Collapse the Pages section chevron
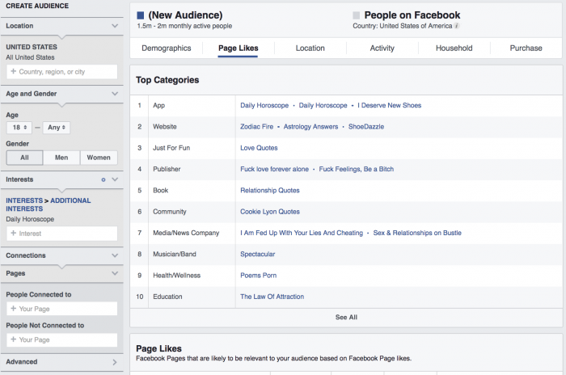Viewport: 566px width, 375px height. (115, 273)
